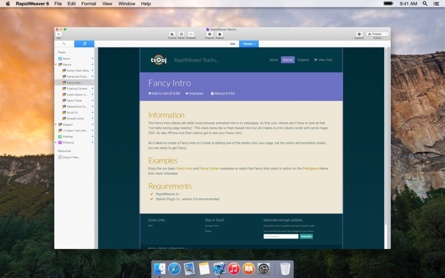The width and height of the screenshot is (445, 278).
Task: Toggle the blue dot on Products row
Action: 93,142
